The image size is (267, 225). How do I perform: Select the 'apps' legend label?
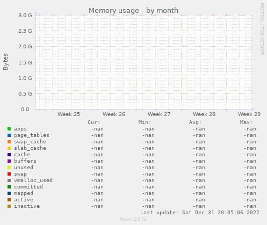click(20, 129)
